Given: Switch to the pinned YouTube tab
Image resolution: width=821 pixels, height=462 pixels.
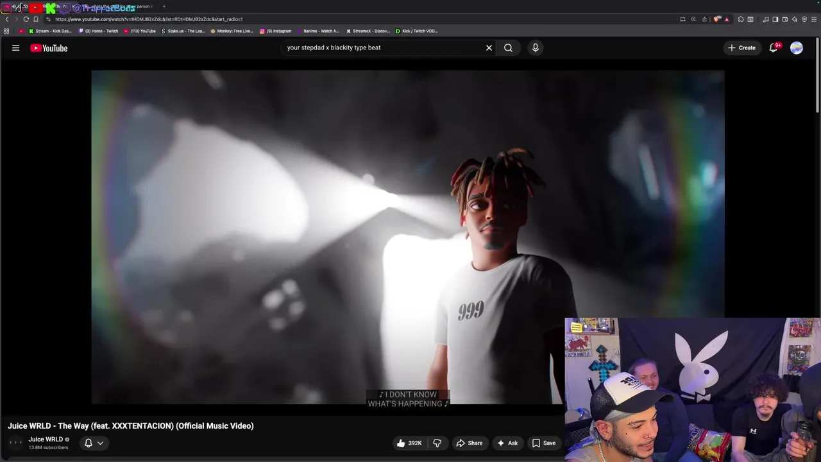Looking at the screenshot, I should pos(35,7).
